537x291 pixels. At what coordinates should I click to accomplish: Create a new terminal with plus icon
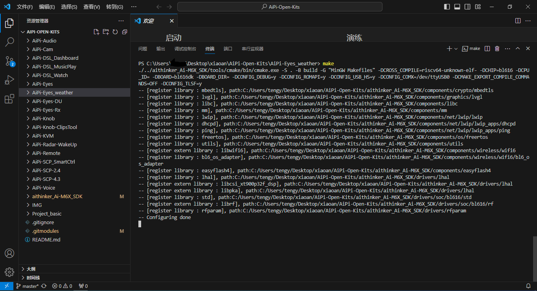(449, 49)
